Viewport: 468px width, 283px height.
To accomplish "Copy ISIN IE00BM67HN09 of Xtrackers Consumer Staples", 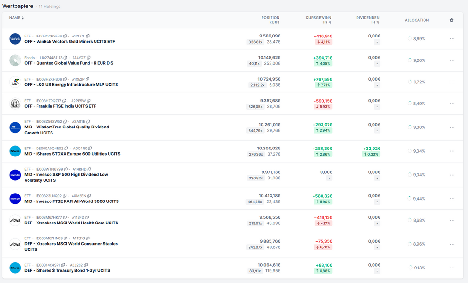I will point(66,238).
